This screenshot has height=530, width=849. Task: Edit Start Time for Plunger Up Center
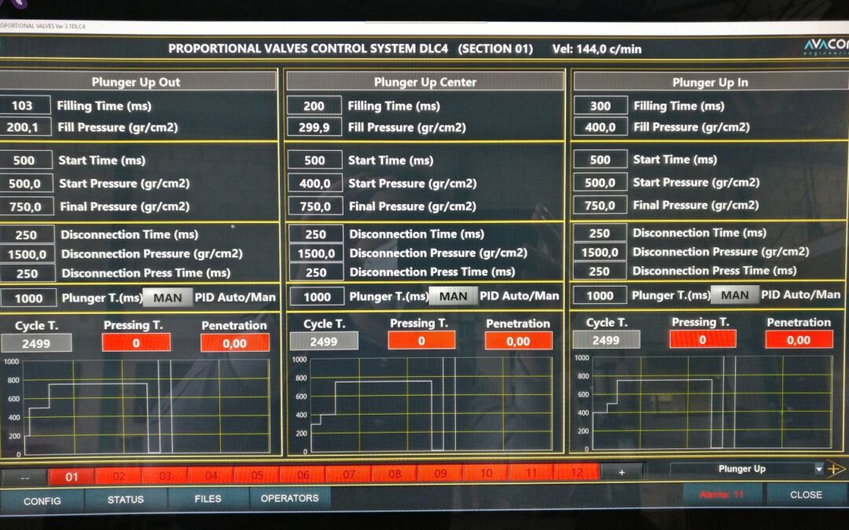pyautogui.click(x=314, y=160)
